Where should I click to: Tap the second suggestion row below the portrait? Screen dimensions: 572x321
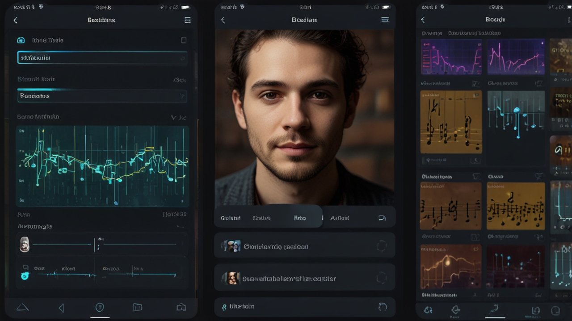tap(304, 277)
